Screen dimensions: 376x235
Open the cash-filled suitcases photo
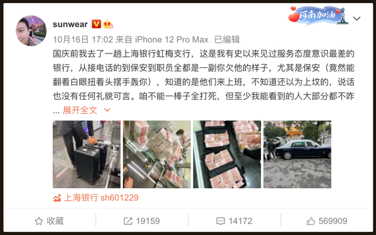[x=227, y=155]
